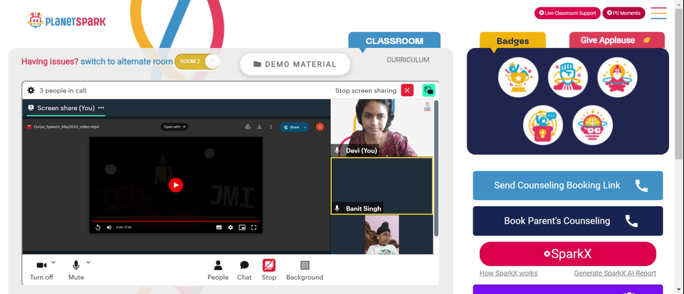684x294 pixels.
Task: Toggle the ROOM 2 switch
Action: pos(197,62)
